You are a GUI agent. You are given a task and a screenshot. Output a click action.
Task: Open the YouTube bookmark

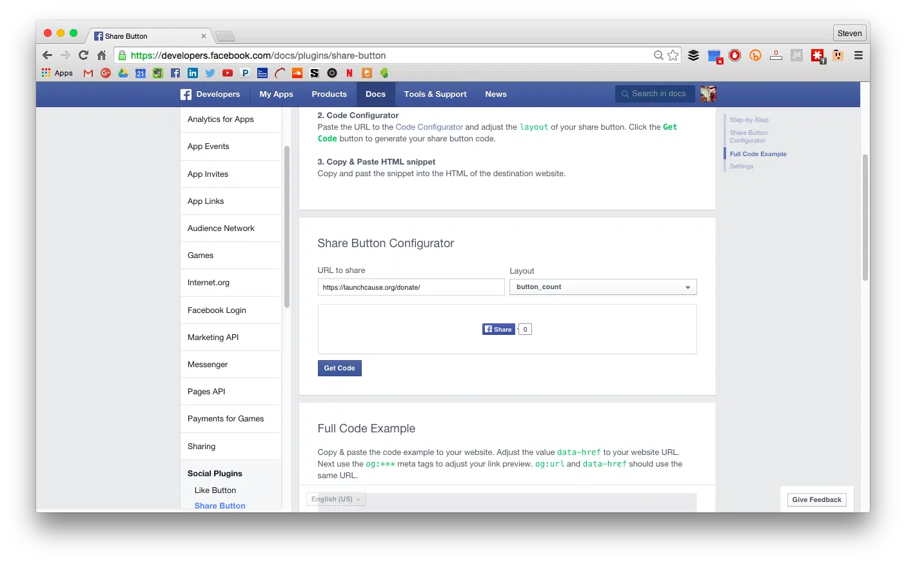[x=228, y=73]
